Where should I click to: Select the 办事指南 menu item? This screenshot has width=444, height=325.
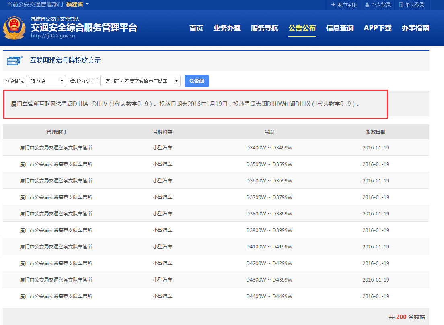pos(415,28)
